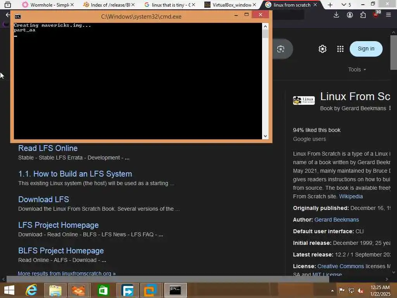The image size is (397, 298).
Task: Open more options for the Linux From Scratch panel
Action: tap(390, 108)
